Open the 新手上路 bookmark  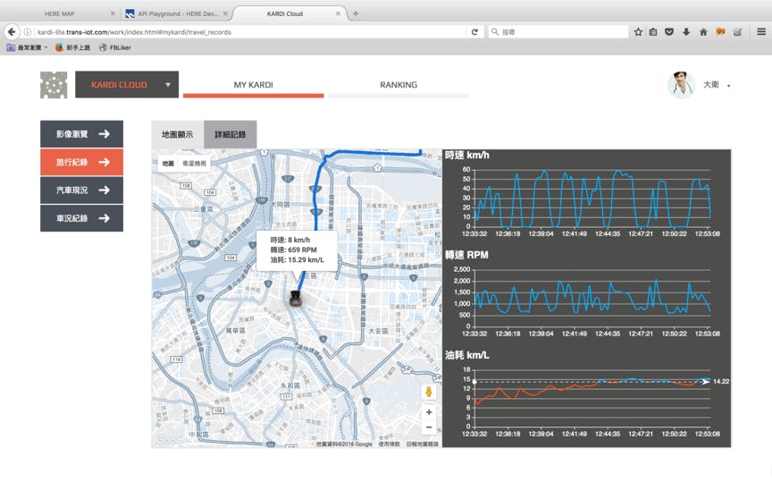(x=73, y=47)
